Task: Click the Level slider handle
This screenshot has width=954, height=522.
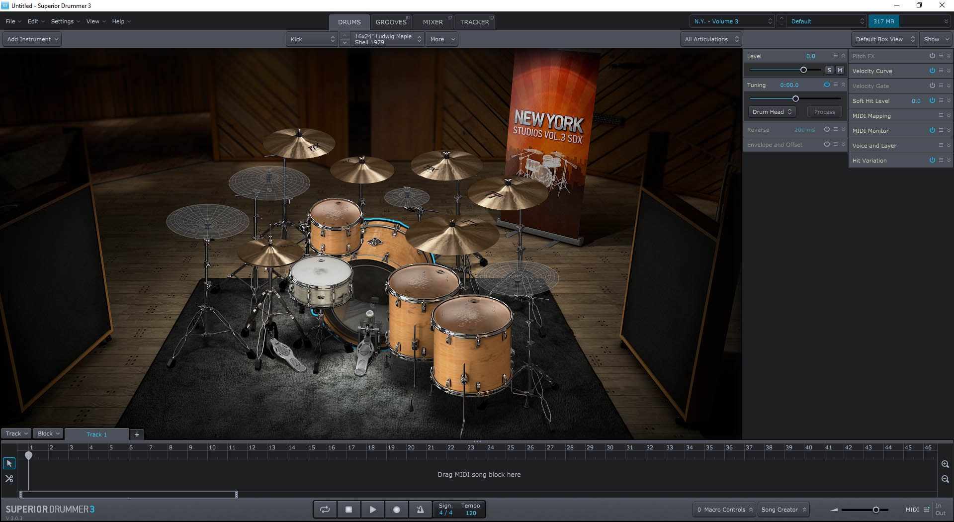Action: 803,70
